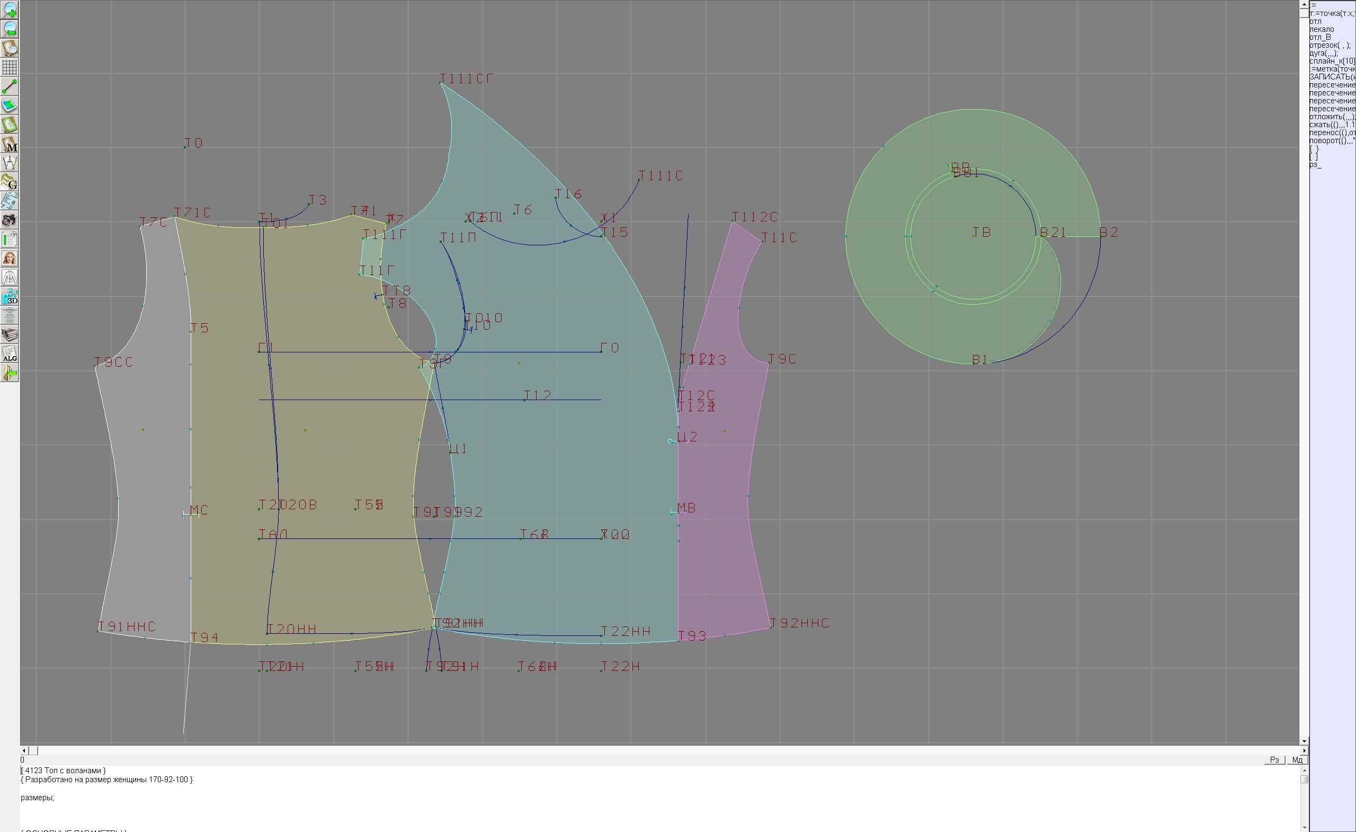1356x832 pixels.
Task: Open the woman portrait mannequin icon
Action: point(10,258)
